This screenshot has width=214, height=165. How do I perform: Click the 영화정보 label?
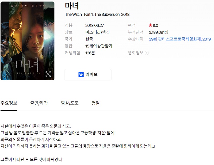(x=136, y=53)
